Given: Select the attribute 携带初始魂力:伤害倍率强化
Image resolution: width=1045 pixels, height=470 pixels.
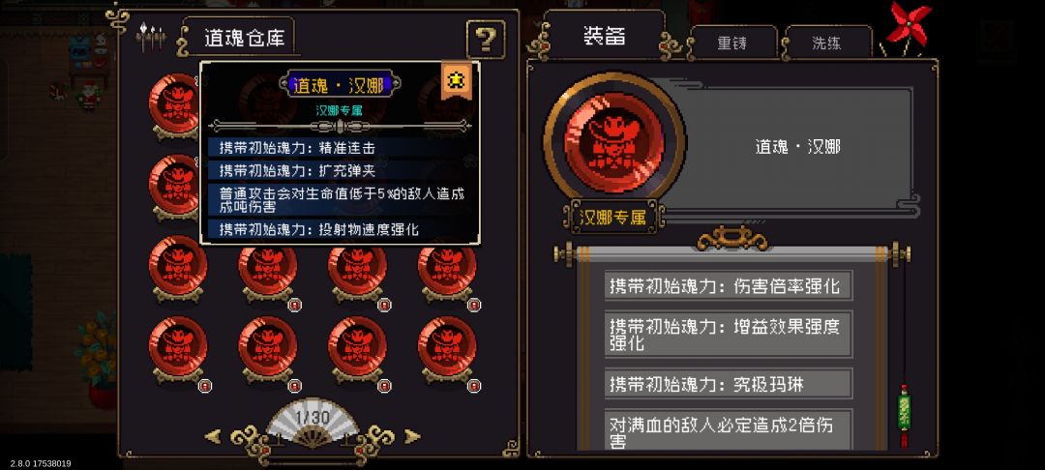Looking at the screenshot, I should [x=728, y=285].
